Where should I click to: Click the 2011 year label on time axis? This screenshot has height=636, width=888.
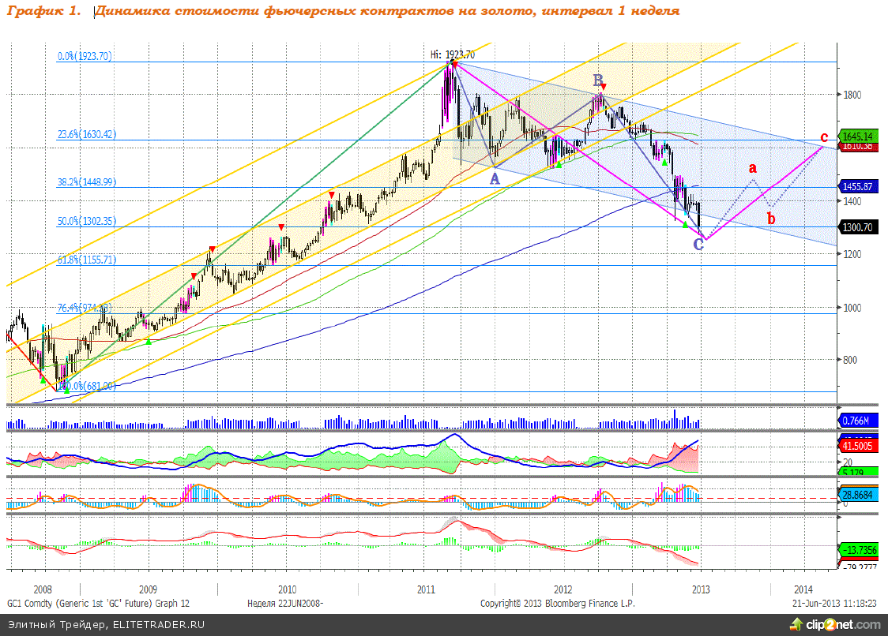point(426,589)
